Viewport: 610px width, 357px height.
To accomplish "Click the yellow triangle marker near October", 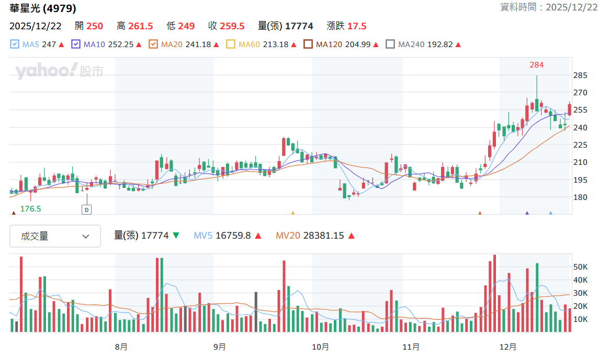I will pyautogui.click(x=293, y=213).
